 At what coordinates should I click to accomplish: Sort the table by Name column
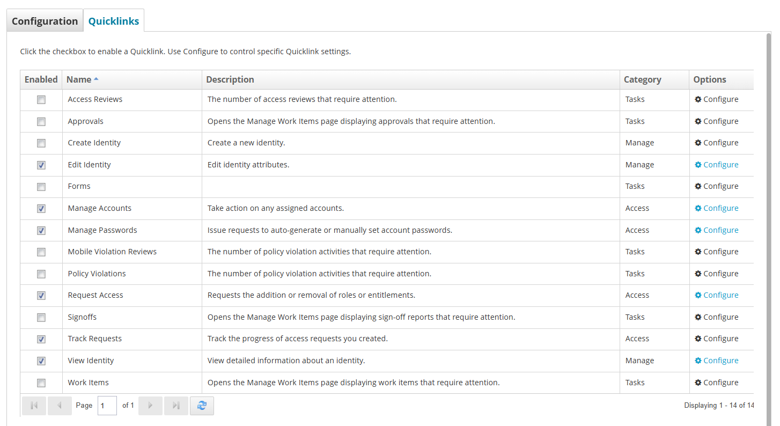coord(79,79)
